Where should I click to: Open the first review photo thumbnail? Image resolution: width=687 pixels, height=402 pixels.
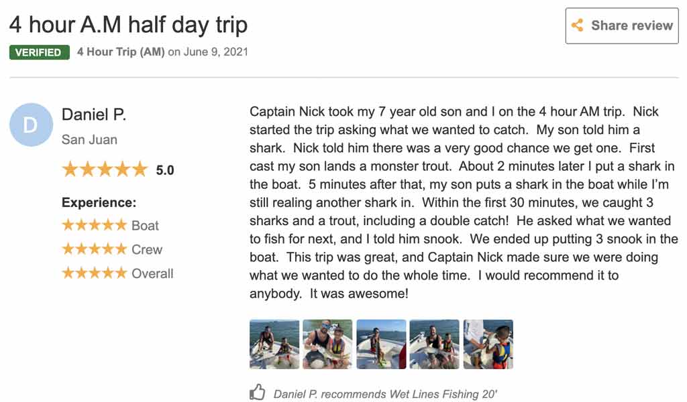point(274,344)
